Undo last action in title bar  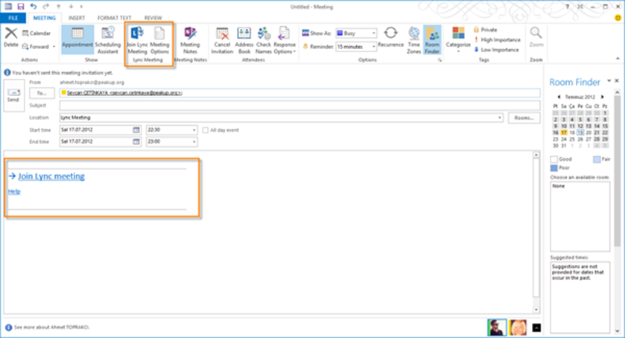pyautogui.click(x=34, y=7)
